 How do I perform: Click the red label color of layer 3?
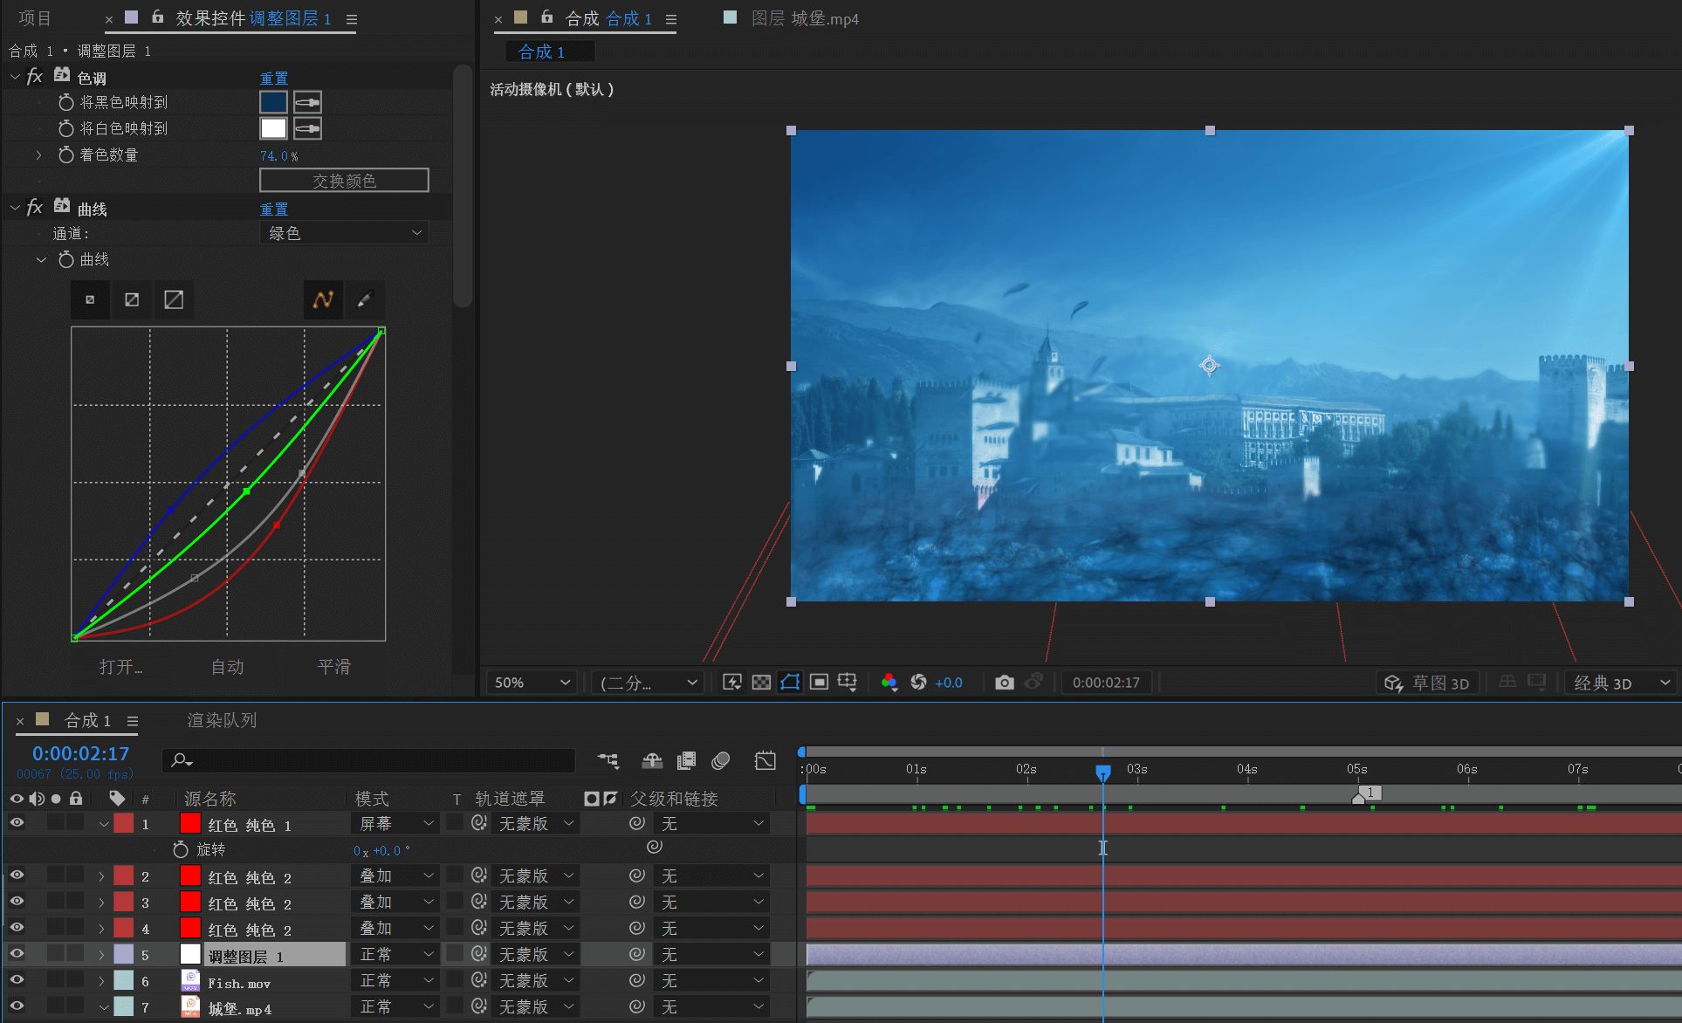point(124,902)
